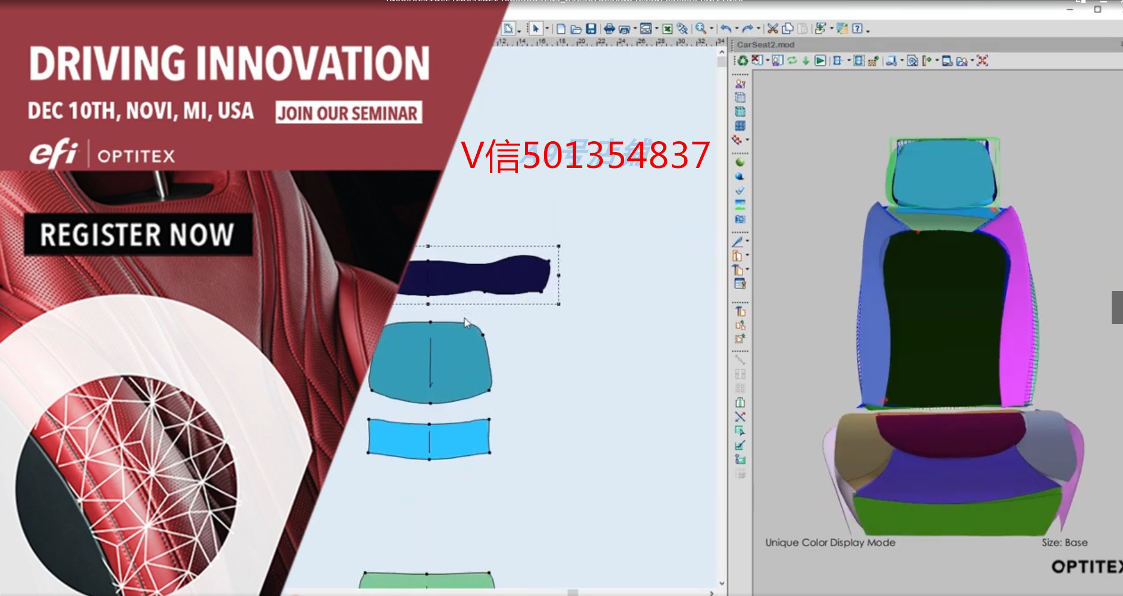Screen dimensions: 1123x596
Task: Open a file with the folder icon
Action: [x=575, y=28]
